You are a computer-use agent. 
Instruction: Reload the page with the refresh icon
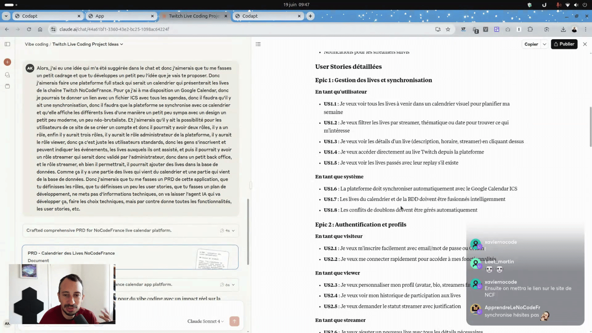[x=29, y=29]
